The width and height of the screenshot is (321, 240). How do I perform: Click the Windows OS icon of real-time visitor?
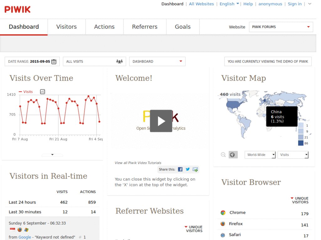pos(26,230)
